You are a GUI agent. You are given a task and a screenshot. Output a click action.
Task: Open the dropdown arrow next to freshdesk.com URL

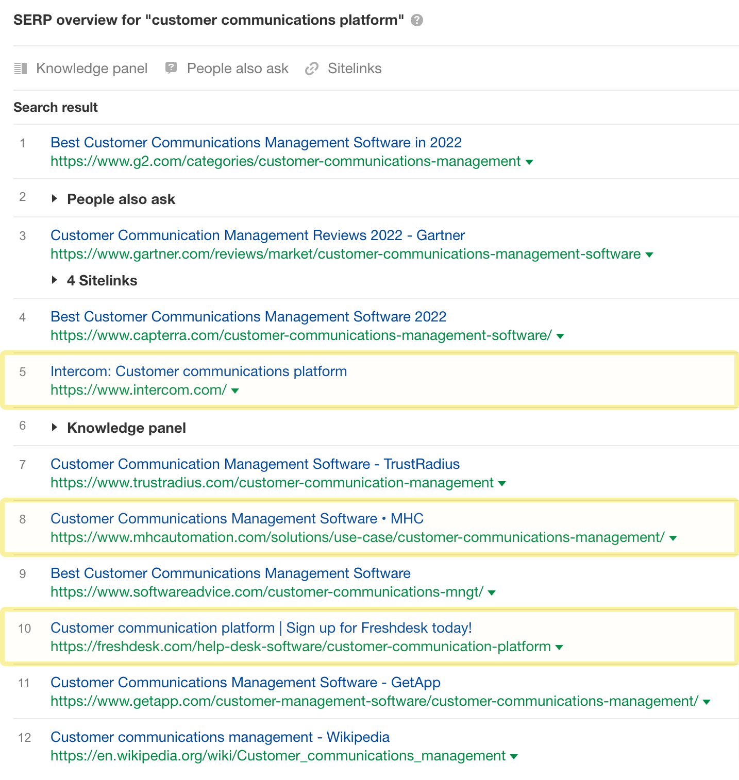tap(558, 647)
